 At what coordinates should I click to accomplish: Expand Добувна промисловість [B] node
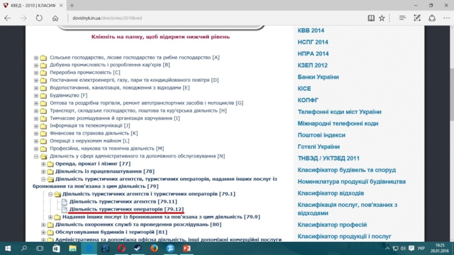[36, 65]
